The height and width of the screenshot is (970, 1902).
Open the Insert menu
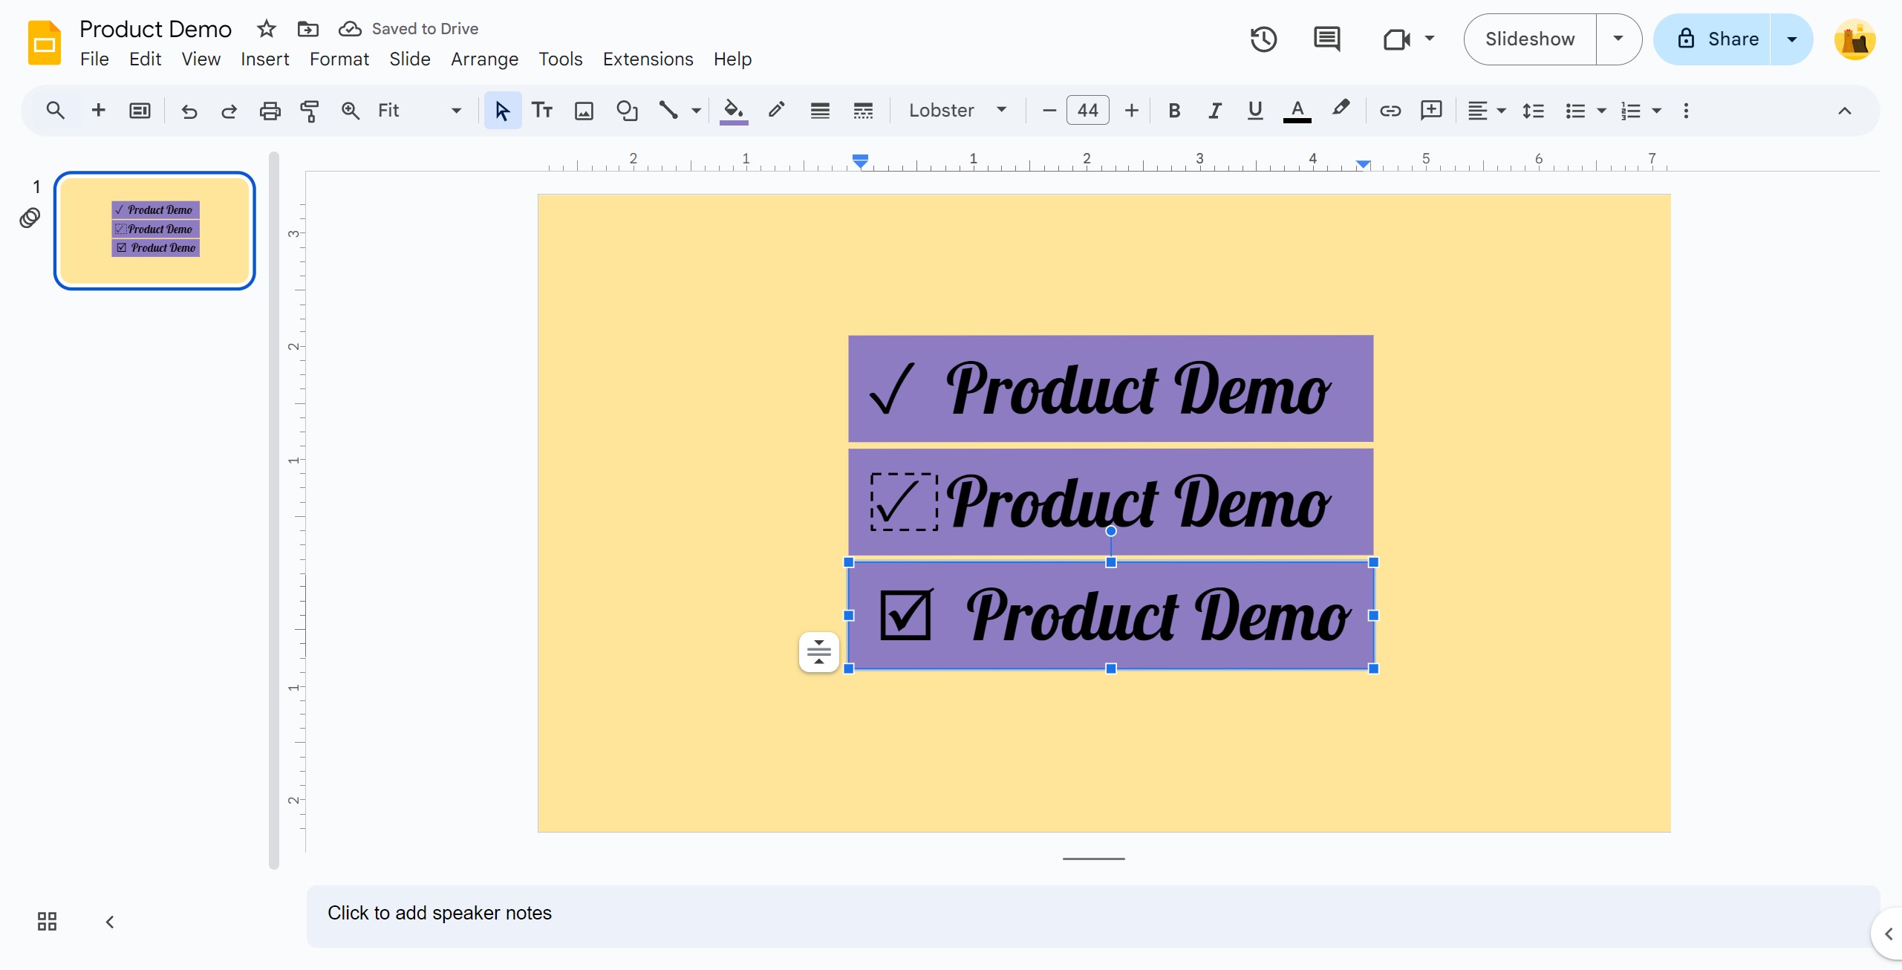click(264, 59)
